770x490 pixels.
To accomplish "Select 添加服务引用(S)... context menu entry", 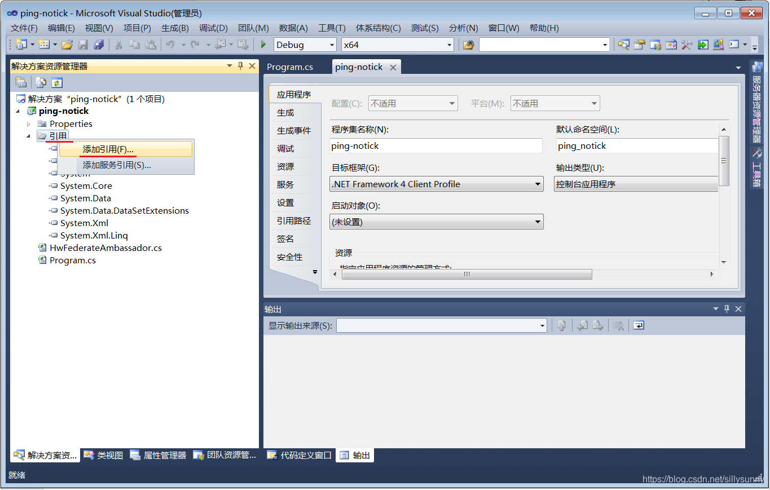I will (x=126, y=165).
